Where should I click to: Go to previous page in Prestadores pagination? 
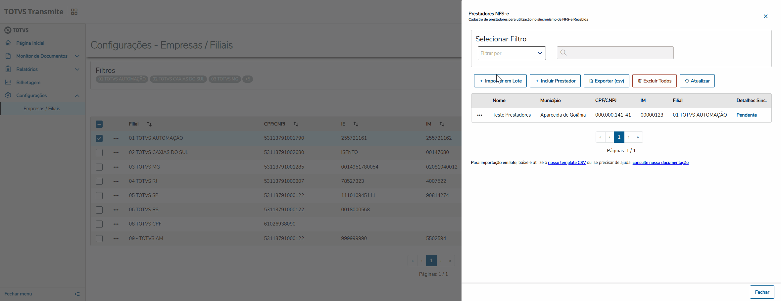[x=610, y=137]
